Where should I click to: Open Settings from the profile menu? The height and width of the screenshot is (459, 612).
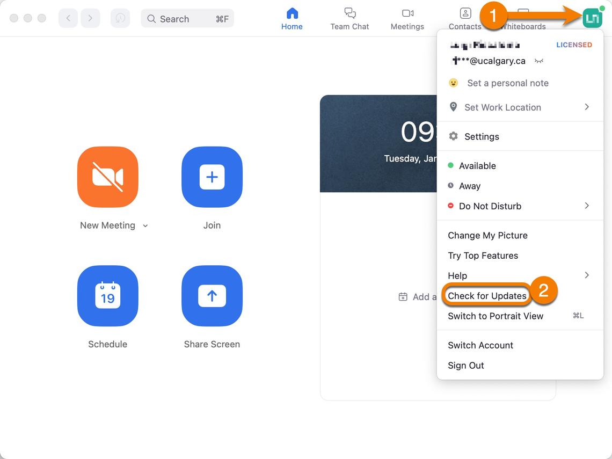pyautogui.click(x=520, y=136)
